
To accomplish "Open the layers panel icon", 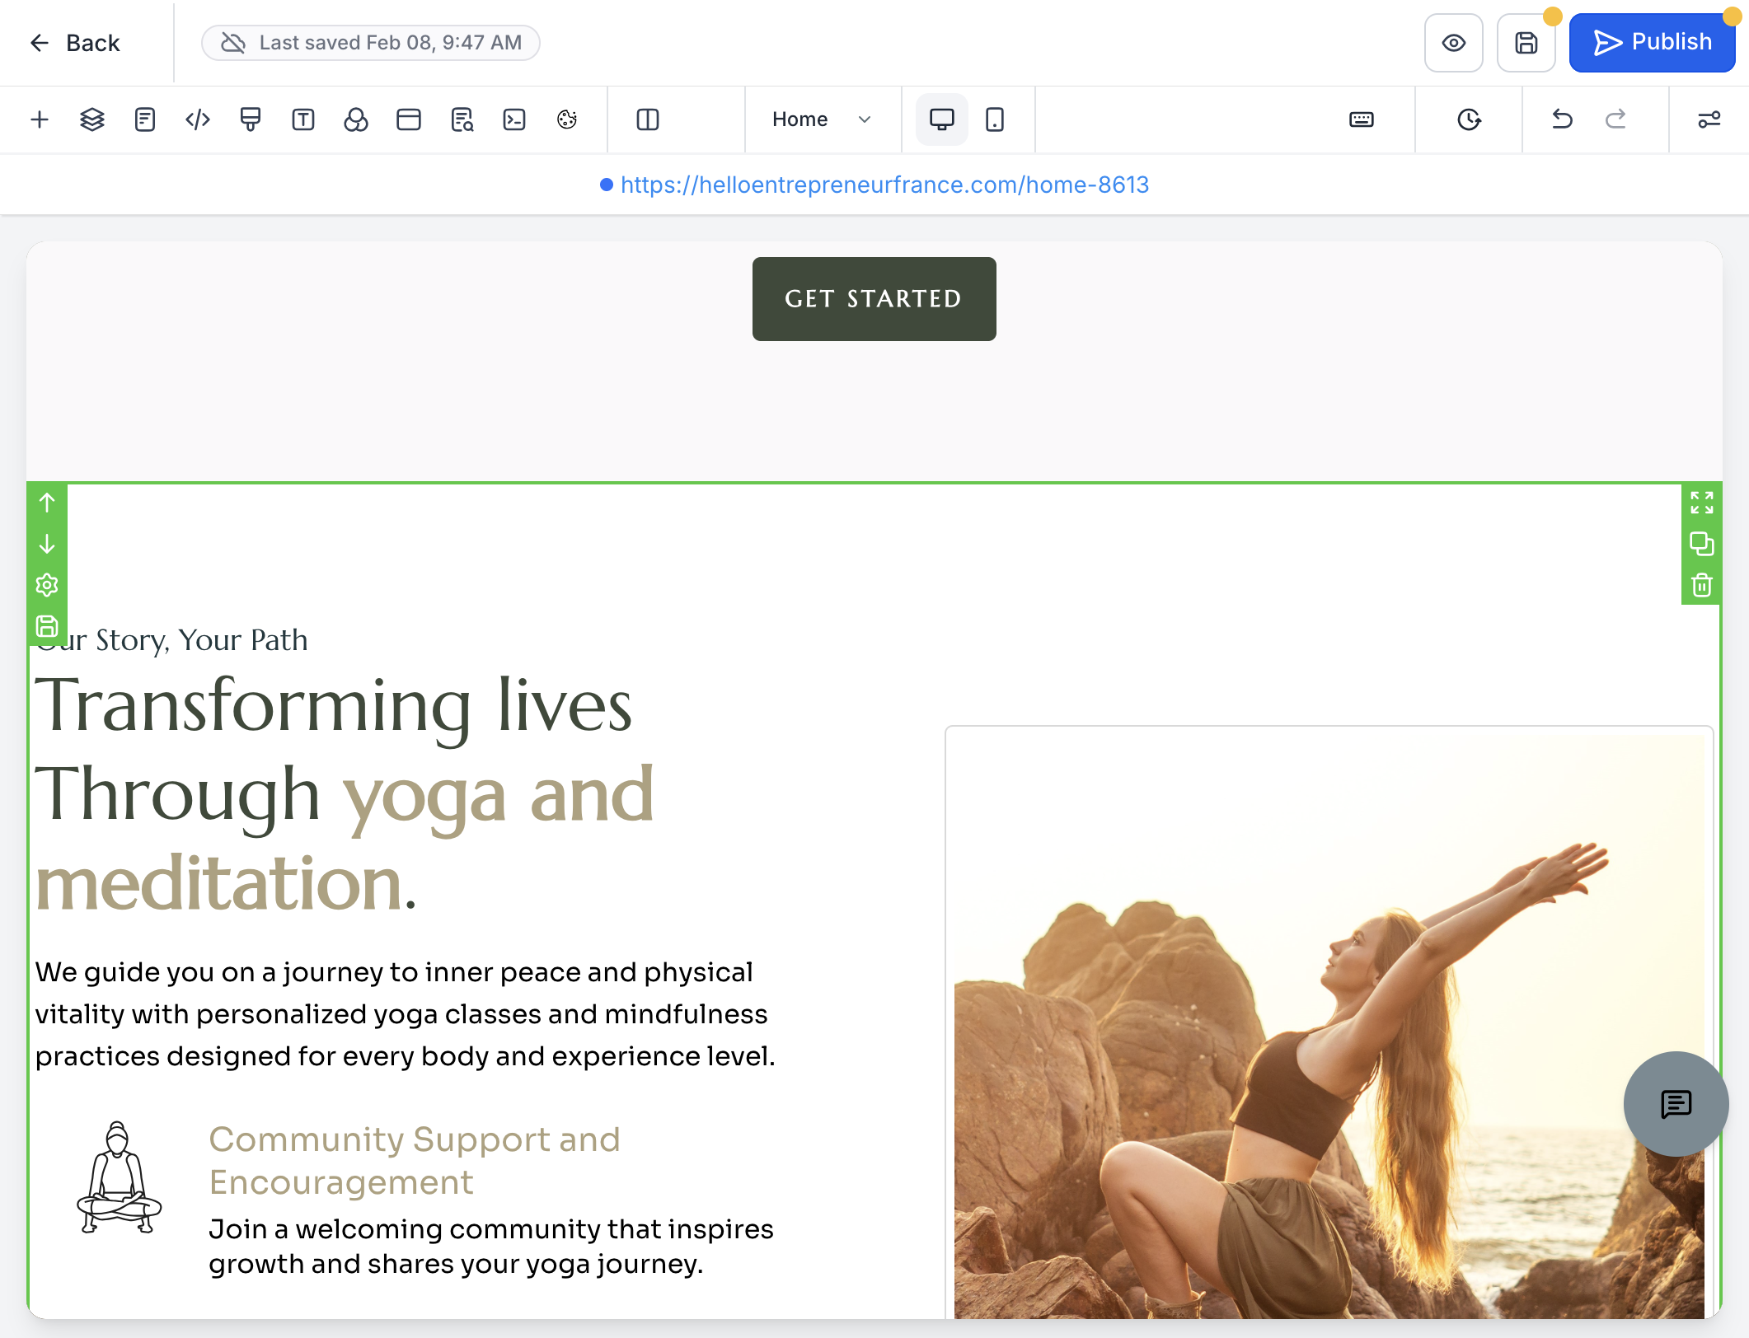I will pyautogui.click(x=92, y=120).
